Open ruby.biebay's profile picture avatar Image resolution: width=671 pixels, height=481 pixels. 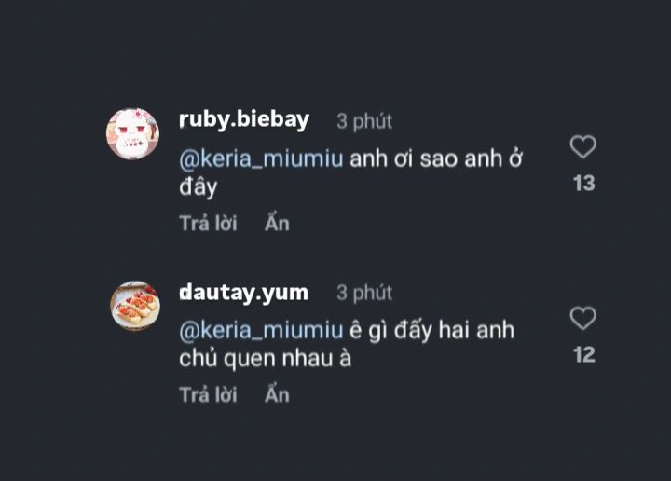click(x=132, y=134)
